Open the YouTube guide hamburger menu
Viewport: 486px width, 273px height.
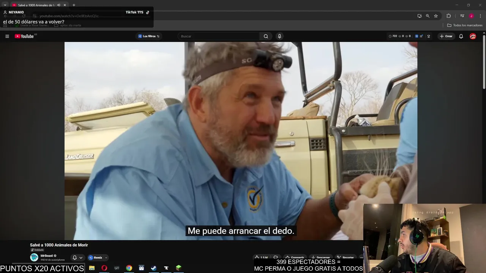tap(7, 36)
